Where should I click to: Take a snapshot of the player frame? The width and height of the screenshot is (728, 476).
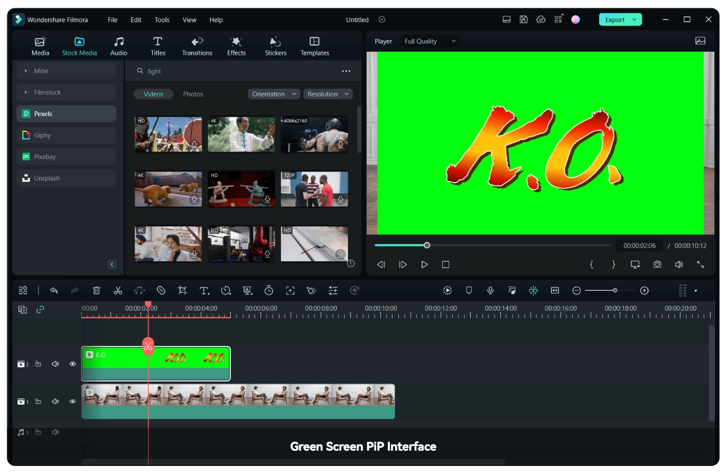pyautogui.click(x=657, y=264)
